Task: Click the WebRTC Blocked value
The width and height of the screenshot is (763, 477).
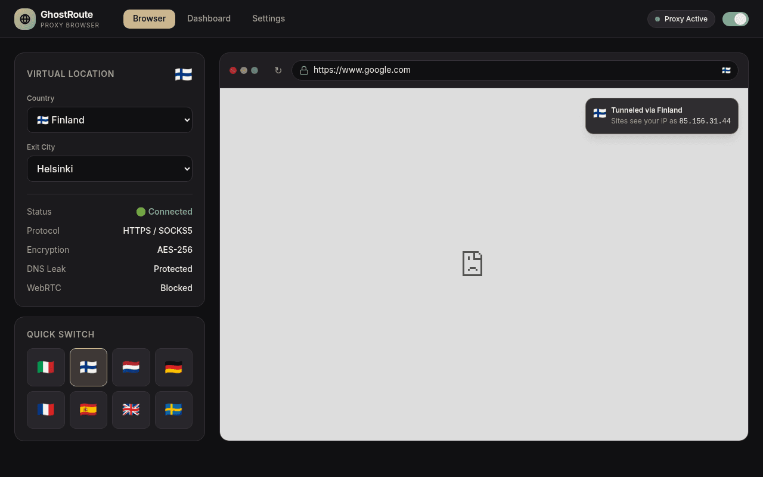Action: pyautogui.click(x=176, y=288)
